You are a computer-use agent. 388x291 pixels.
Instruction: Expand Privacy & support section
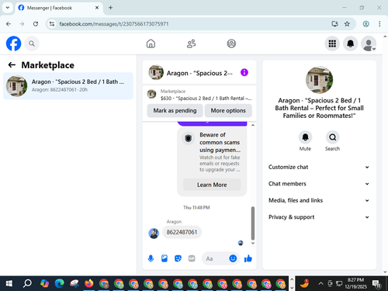point(319,217)
